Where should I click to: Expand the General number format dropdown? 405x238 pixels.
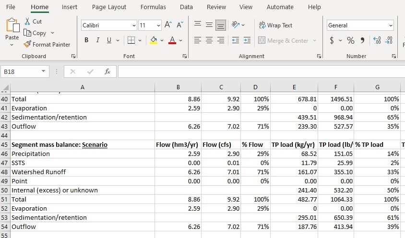391,25
